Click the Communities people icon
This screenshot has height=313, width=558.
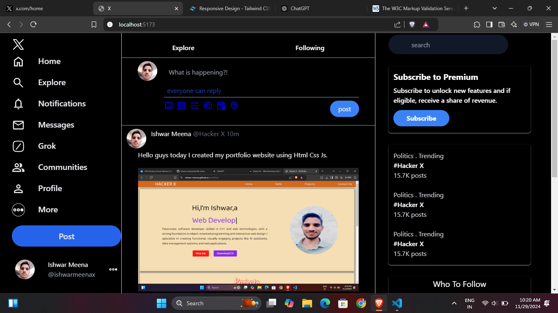coord(18,168)
